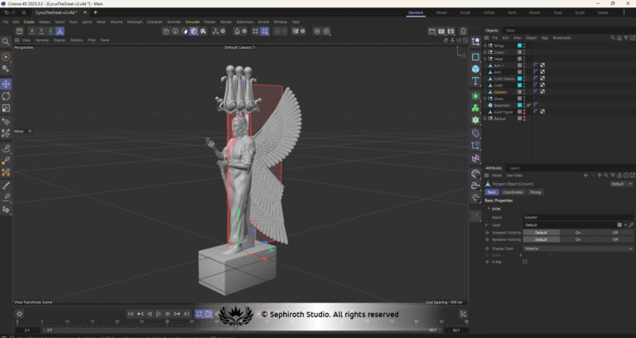Select the Scale tool
The height and width of the screenshot is (338, 636).
(6, 109)
